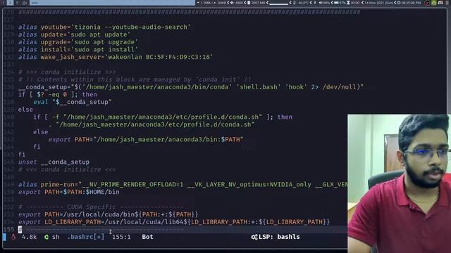451x253 pixels.
Task: Click the export LD_LIBRARY_PATH line
Action: click(174, 222)
